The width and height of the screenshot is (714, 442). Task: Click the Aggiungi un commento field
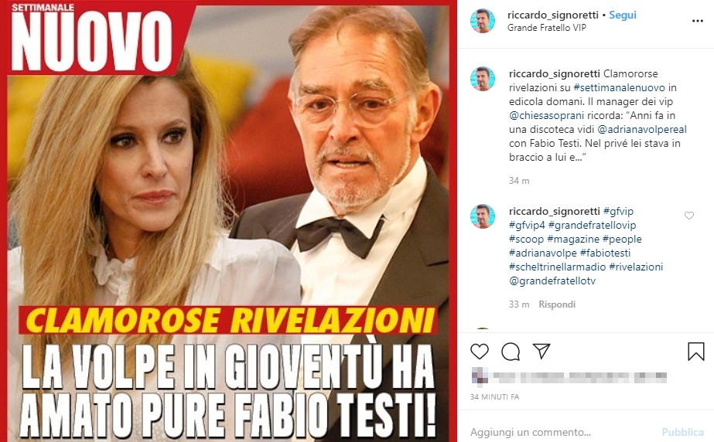pyautogui.click(x=563, y=432)
